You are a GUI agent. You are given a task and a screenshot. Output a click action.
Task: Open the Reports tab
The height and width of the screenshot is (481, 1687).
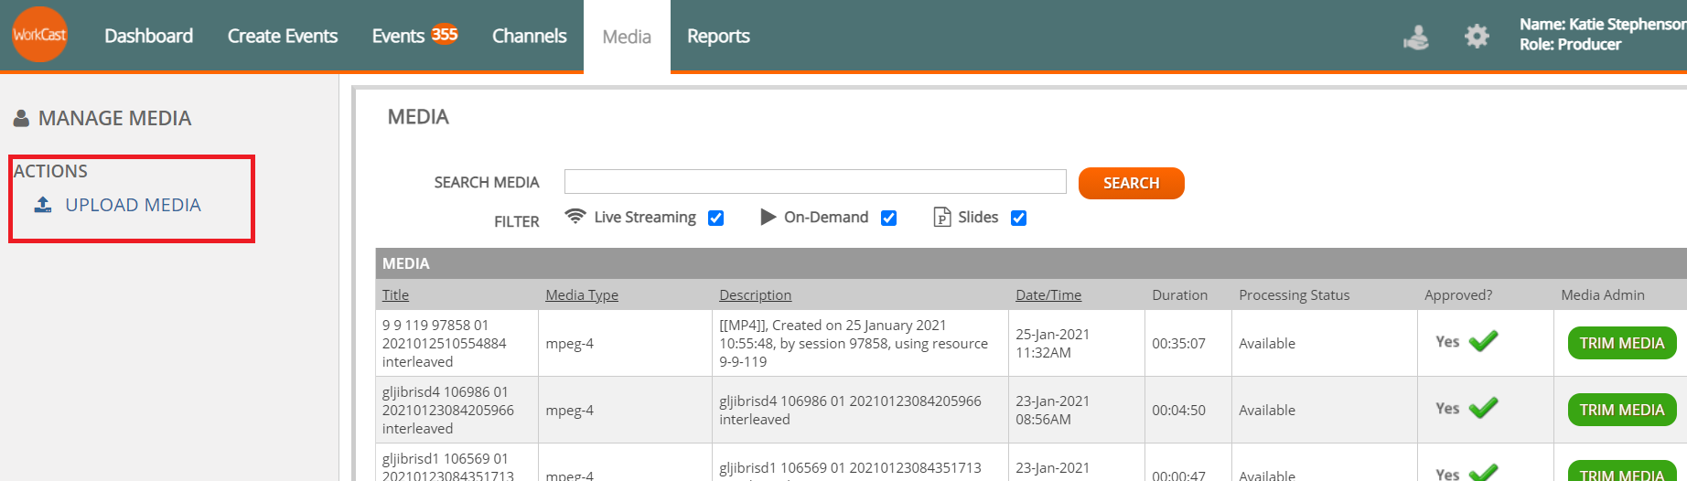(718, 36)
